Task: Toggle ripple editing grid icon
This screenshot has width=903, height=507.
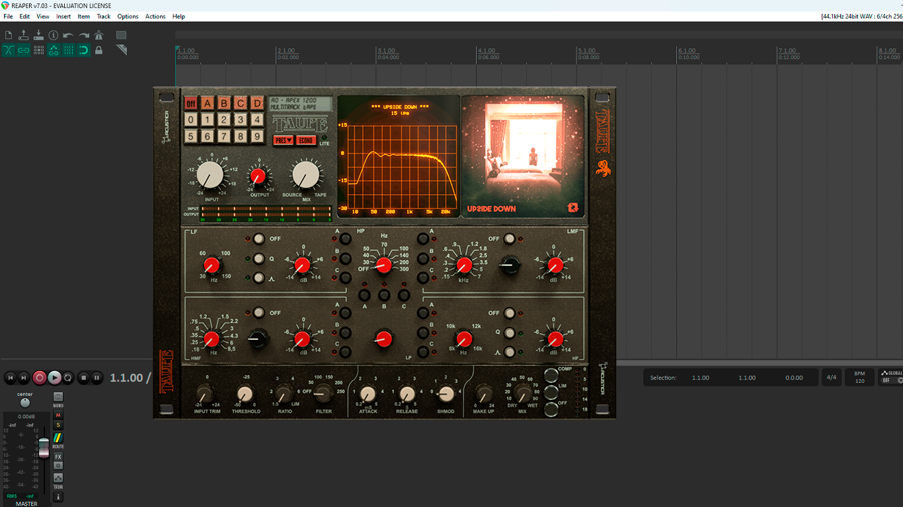Action: pyautogui.click(x=38, y=50)
